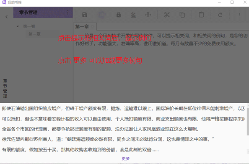Click the back arrow at left edge
The height and width of the screenshot is (166, 249).
coord(7,17)
